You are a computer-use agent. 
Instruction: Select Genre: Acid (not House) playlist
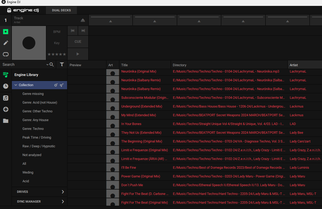tap(40, 103)
